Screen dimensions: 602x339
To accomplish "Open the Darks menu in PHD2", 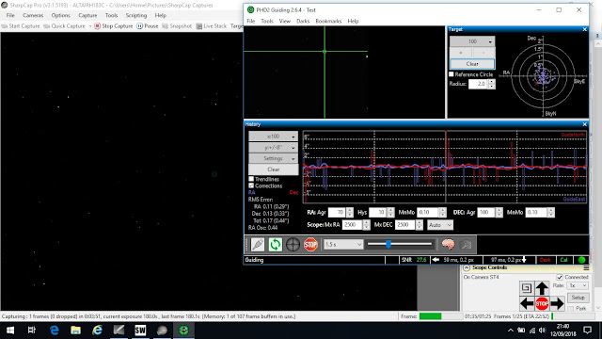I will [303, 21].
